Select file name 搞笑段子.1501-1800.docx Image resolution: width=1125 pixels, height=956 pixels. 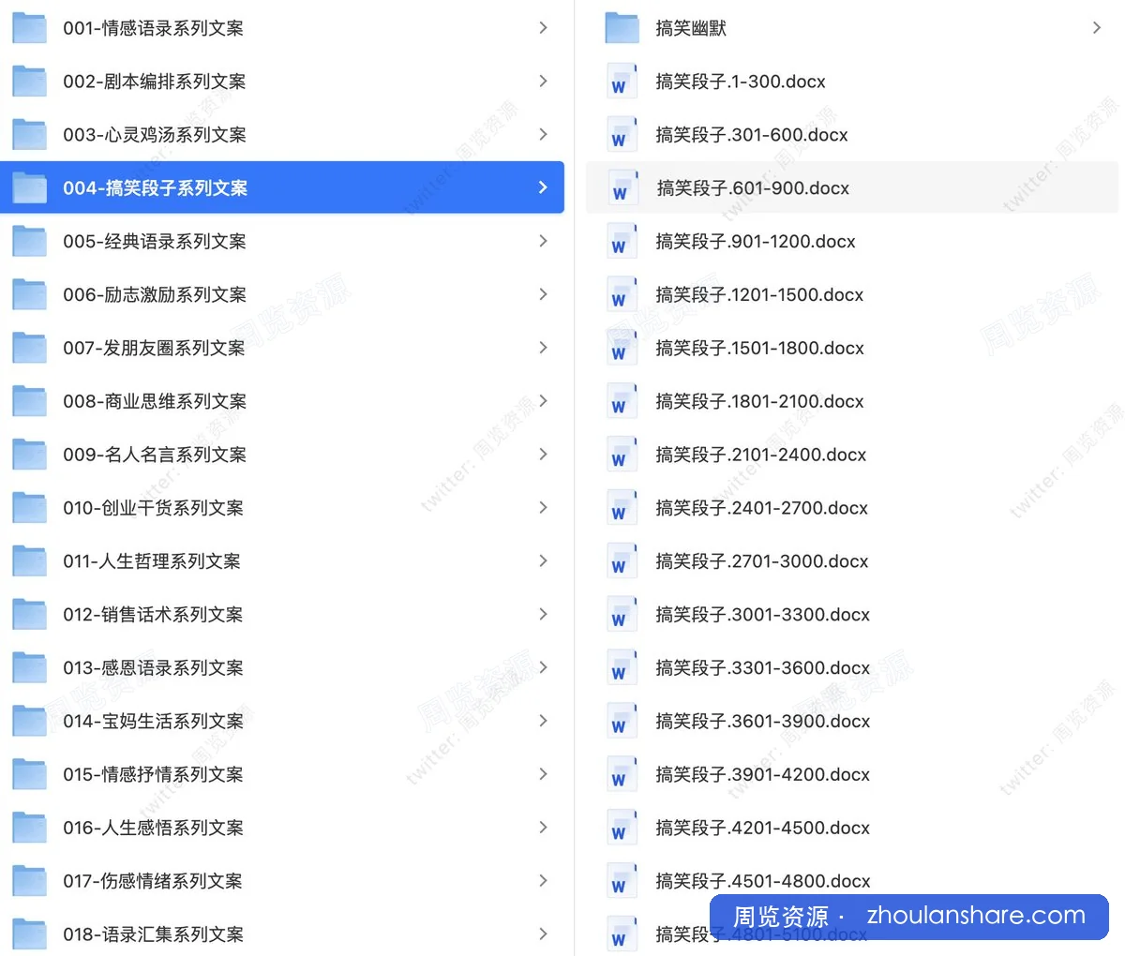pyautogui.click(x=760, y=349)
